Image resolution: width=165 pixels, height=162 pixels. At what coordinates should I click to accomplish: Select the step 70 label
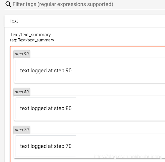(x=22, y=130)
